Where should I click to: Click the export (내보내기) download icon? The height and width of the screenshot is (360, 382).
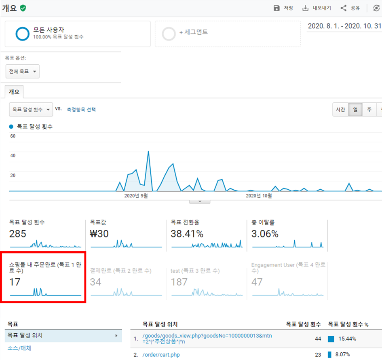305,8
